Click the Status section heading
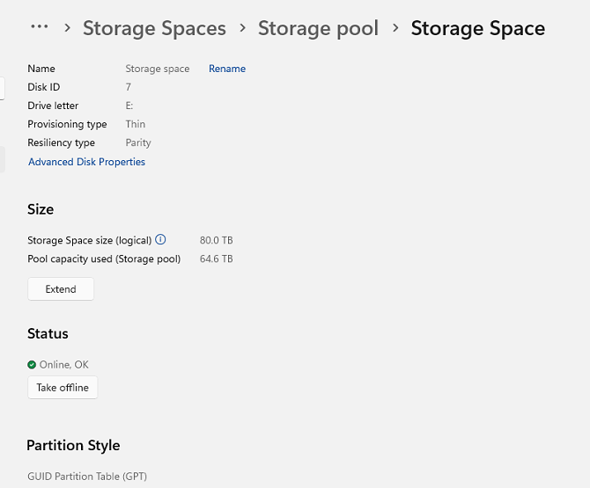Viewport: 590px width, 488px height. pos(48,333)
